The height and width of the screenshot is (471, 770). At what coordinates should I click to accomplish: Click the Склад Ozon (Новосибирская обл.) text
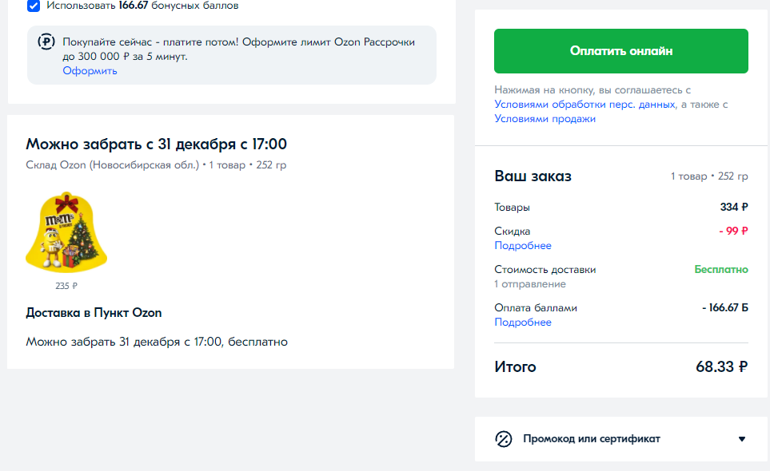pyautogui.click(x=113, y=165)
